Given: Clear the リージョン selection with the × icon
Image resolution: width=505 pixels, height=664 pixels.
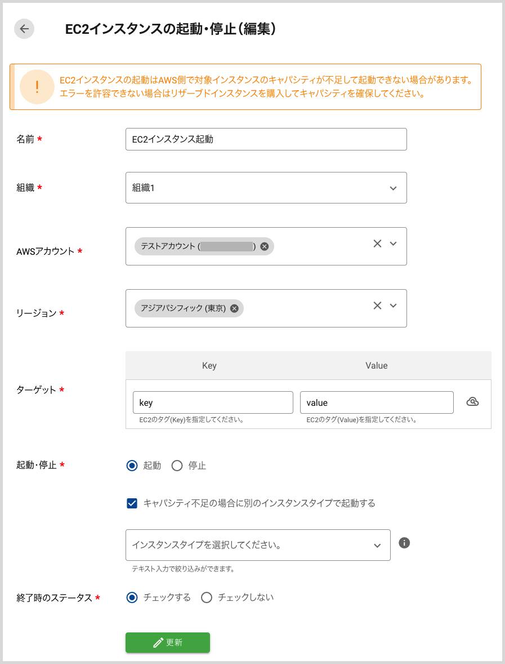Looking at the screenshot, I should 377,305.
